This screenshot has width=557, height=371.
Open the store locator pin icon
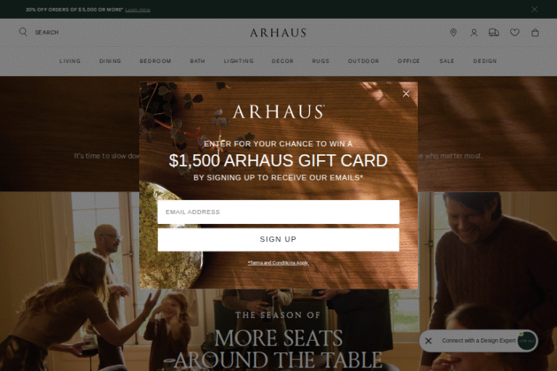(453, 33)
